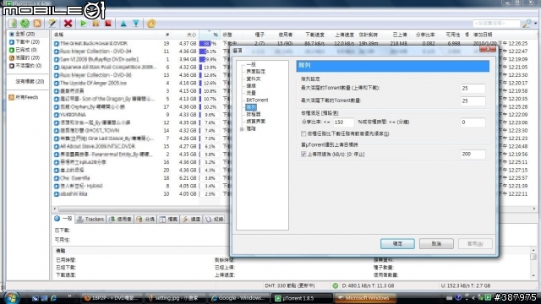Viewport: 541px width, 304px height.
Task: Click the upload limit field showing 200
Action: coord(473,155)
